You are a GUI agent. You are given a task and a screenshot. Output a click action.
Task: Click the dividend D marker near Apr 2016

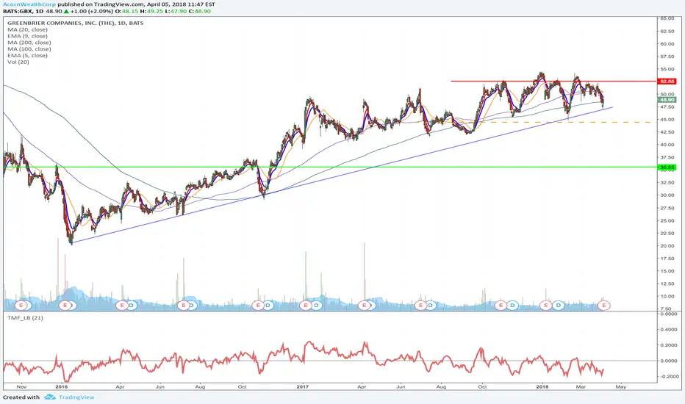tap(132, 305)
